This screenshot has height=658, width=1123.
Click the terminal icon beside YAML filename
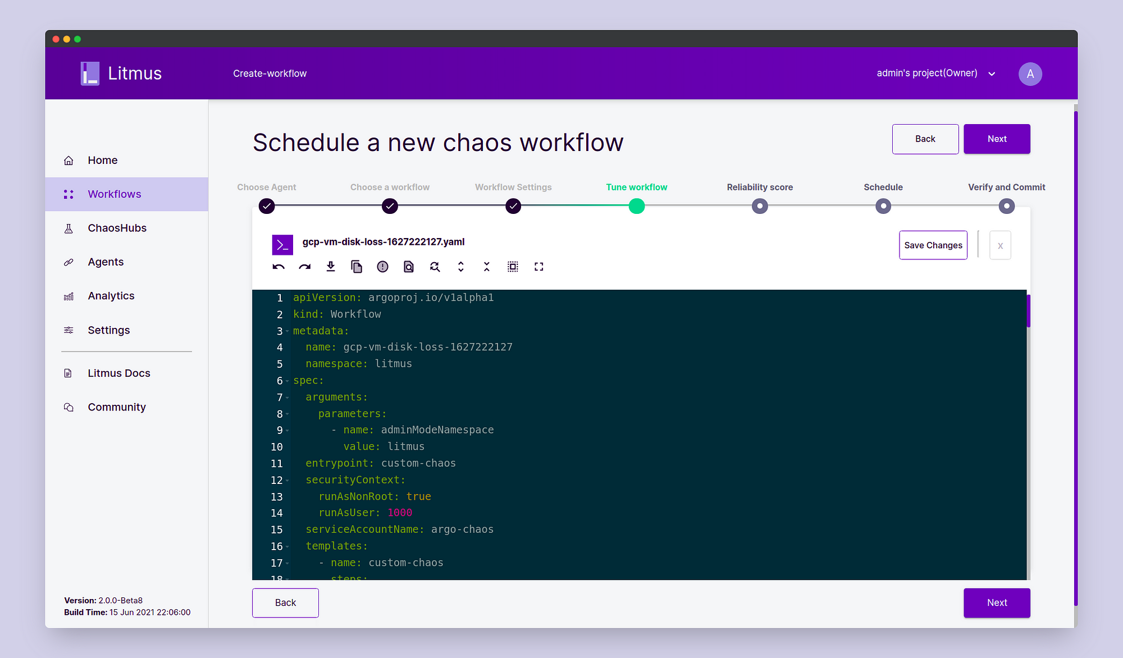(x=282, y=245)
